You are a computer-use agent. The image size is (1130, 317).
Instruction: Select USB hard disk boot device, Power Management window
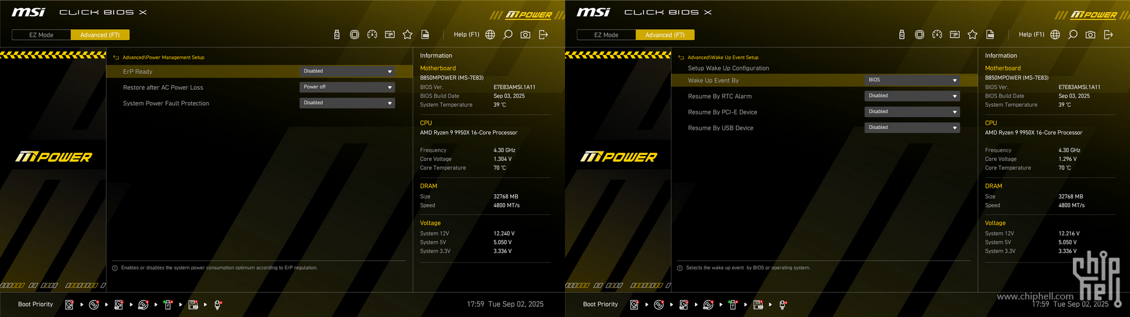(119, 305)
